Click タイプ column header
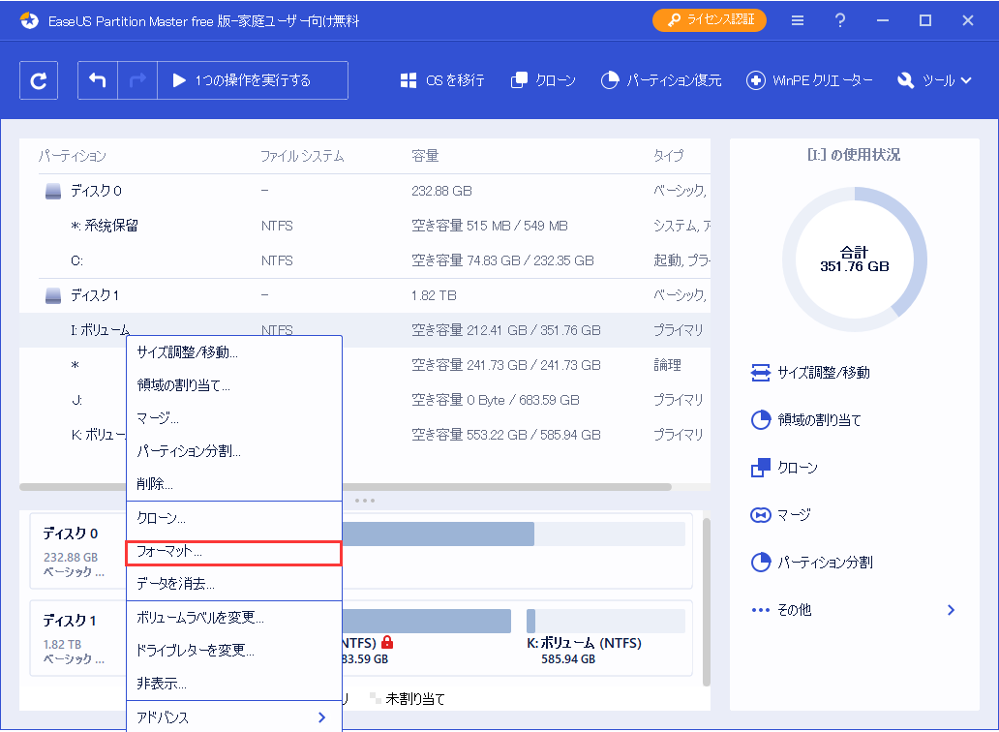The image size is (999, 732). pos(668,156)
